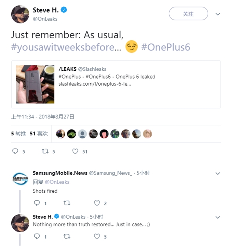
Task: Open the options chevron on Steve H.'s reply
Action: (218, 217)
